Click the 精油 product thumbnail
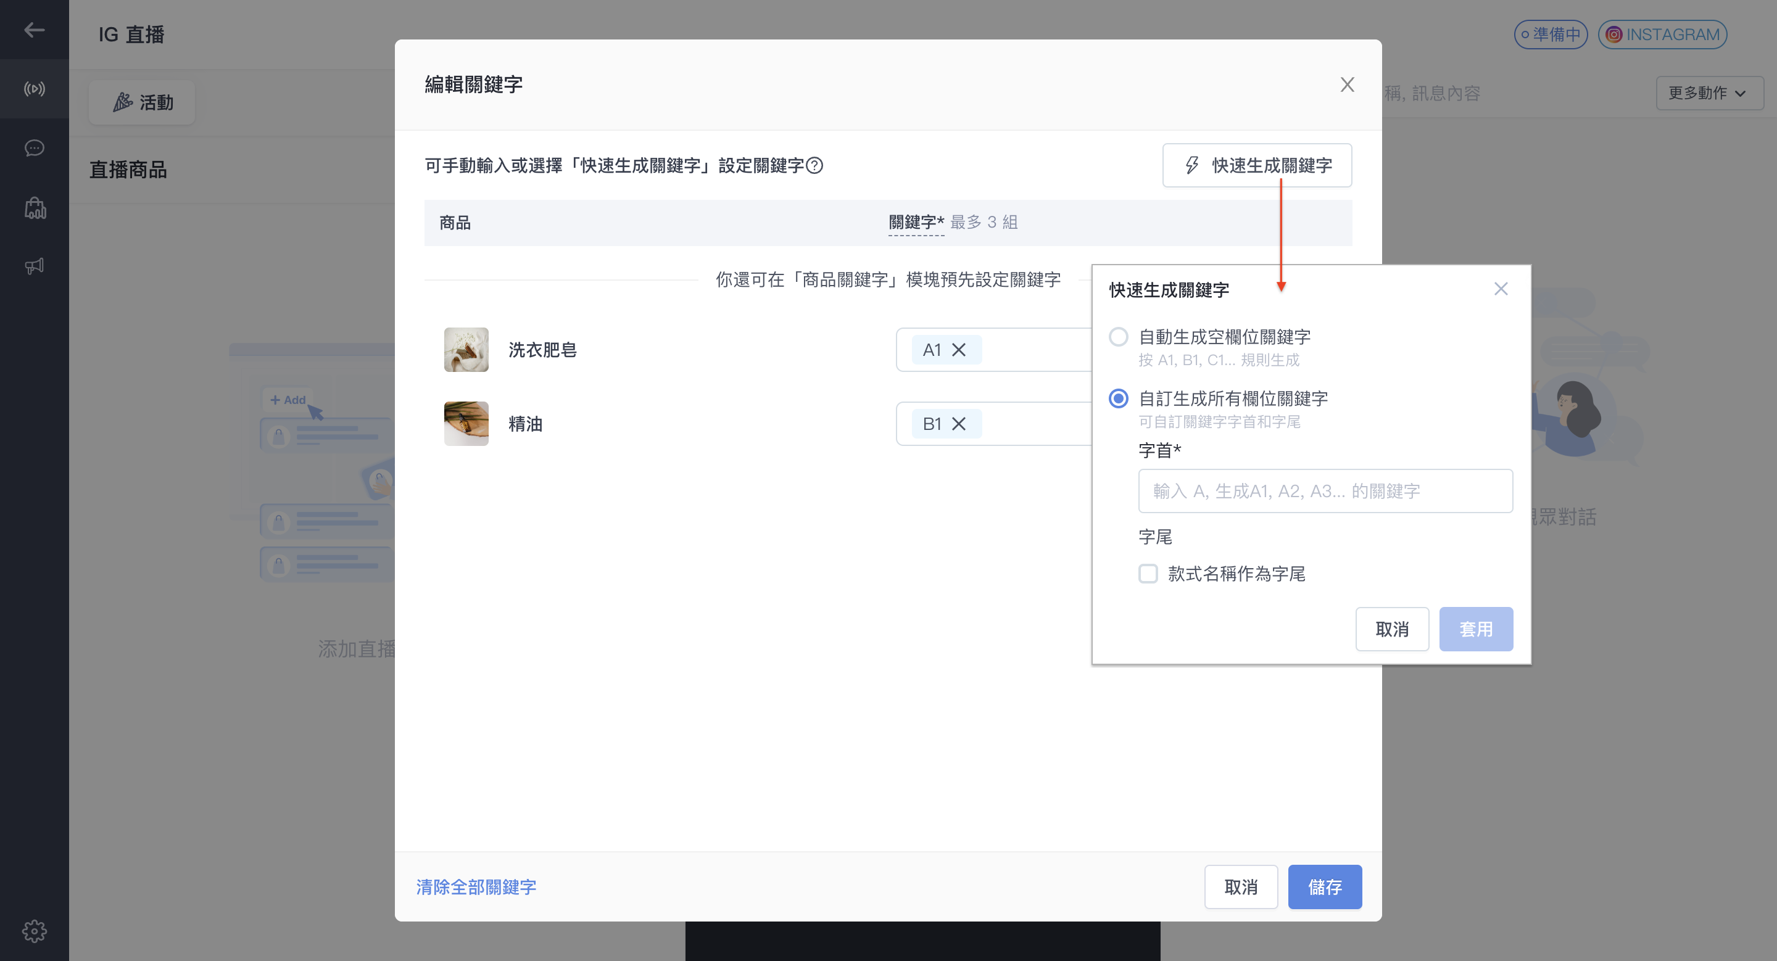Image resolution: width=1777 pixels, height=961 pixels. tap(466, 424)
